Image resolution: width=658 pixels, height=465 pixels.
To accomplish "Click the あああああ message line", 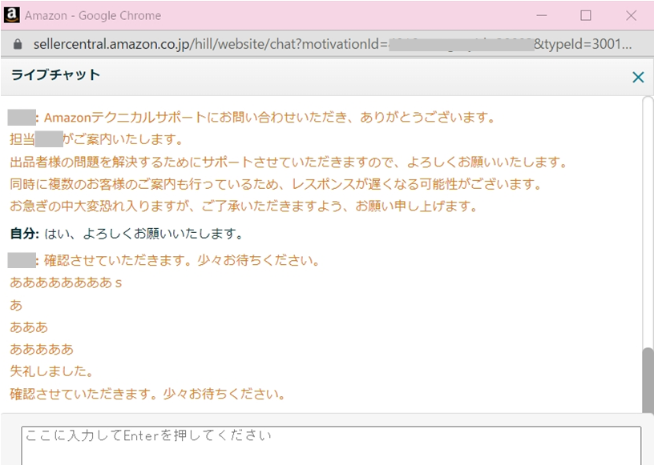I will coord(42,349).
